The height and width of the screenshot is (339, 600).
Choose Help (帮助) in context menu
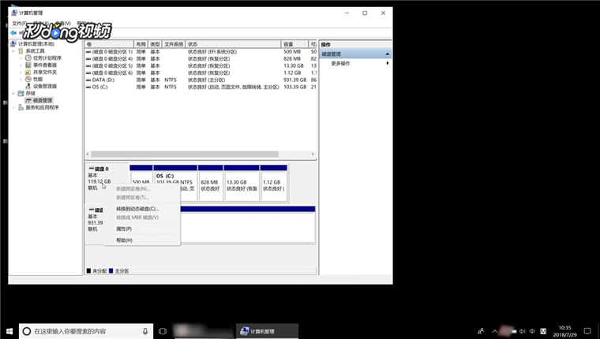click(124, 240)
